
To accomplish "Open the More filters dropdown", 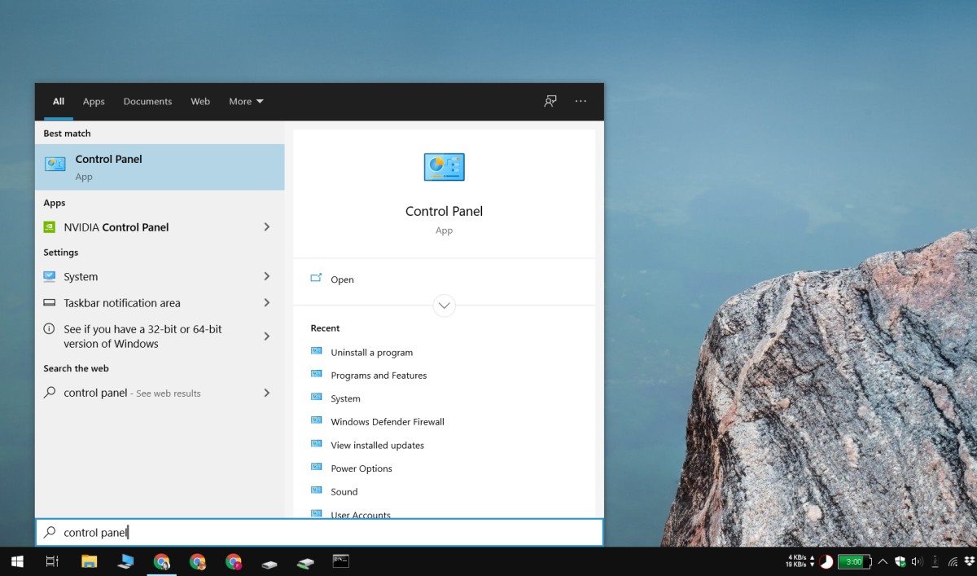I will [x=245, y=101].
